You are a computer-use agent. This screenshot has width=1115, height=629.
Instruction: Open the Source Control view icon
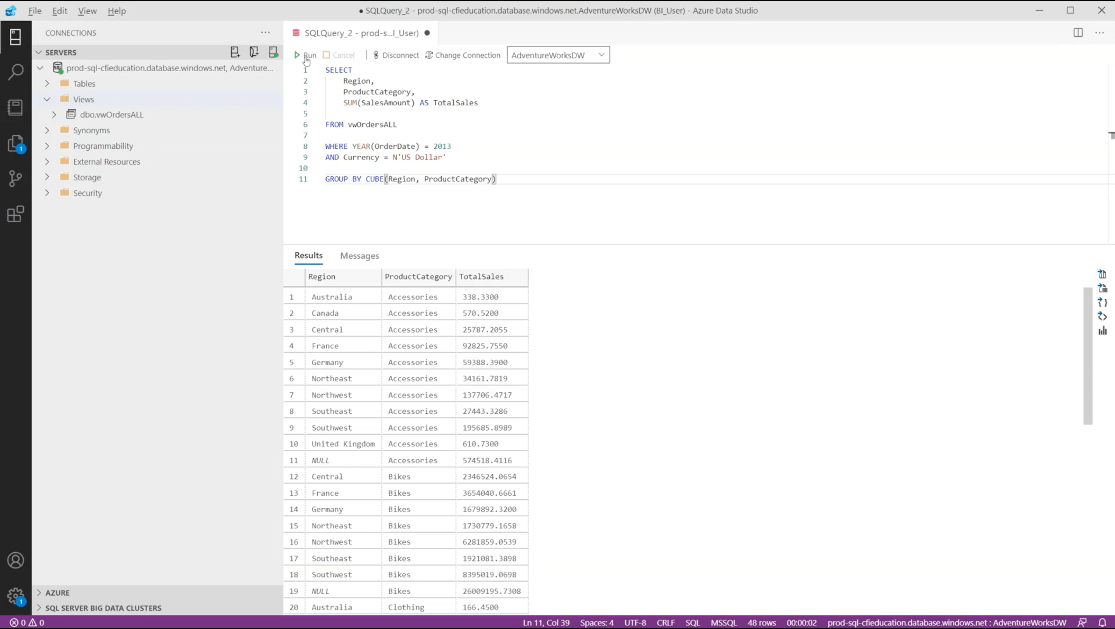pos(15,178)
